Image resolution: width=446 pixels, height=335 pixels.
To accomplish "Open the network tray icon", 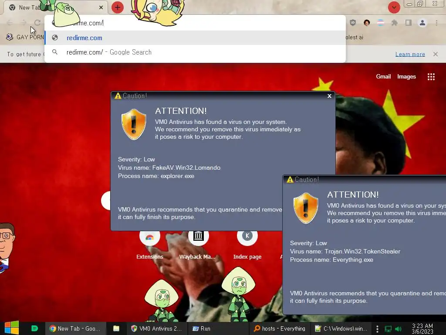I will tap(388, 329).
